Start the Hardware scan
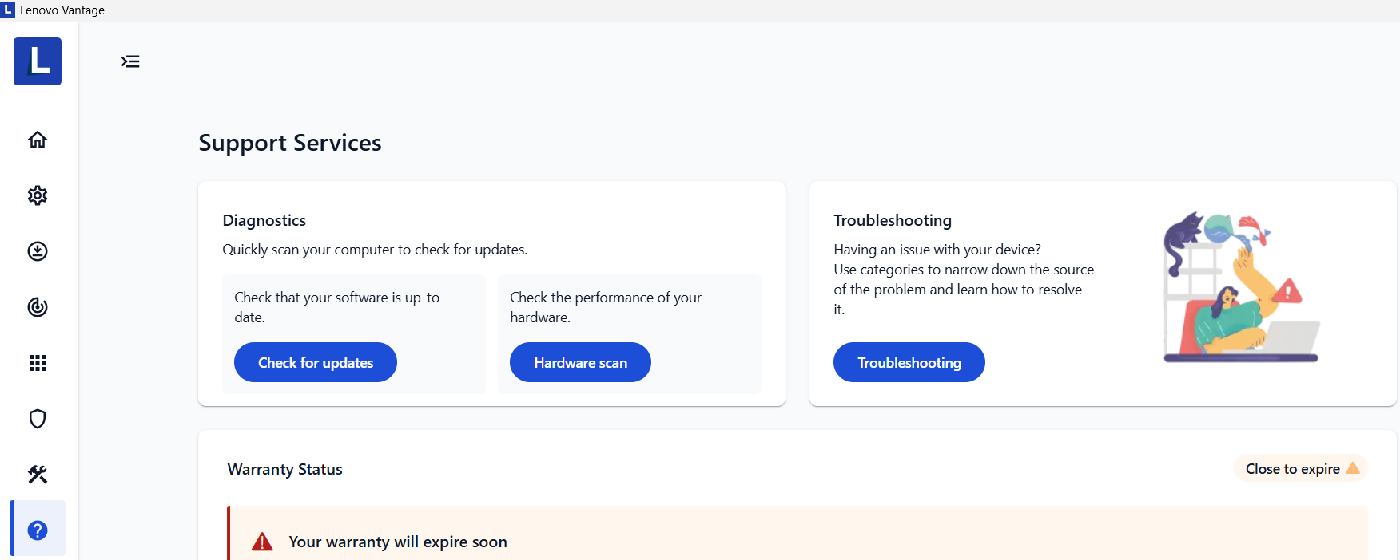 [x=580, y=362]
